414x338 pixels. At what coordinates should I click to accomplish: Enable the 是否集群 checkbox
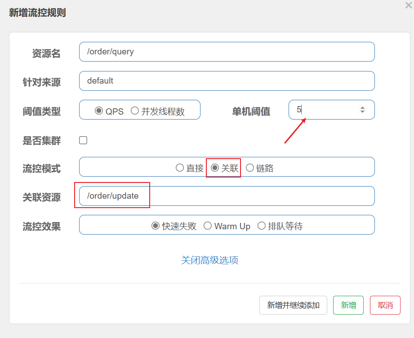pyautogui.click(x=83, y=140)
